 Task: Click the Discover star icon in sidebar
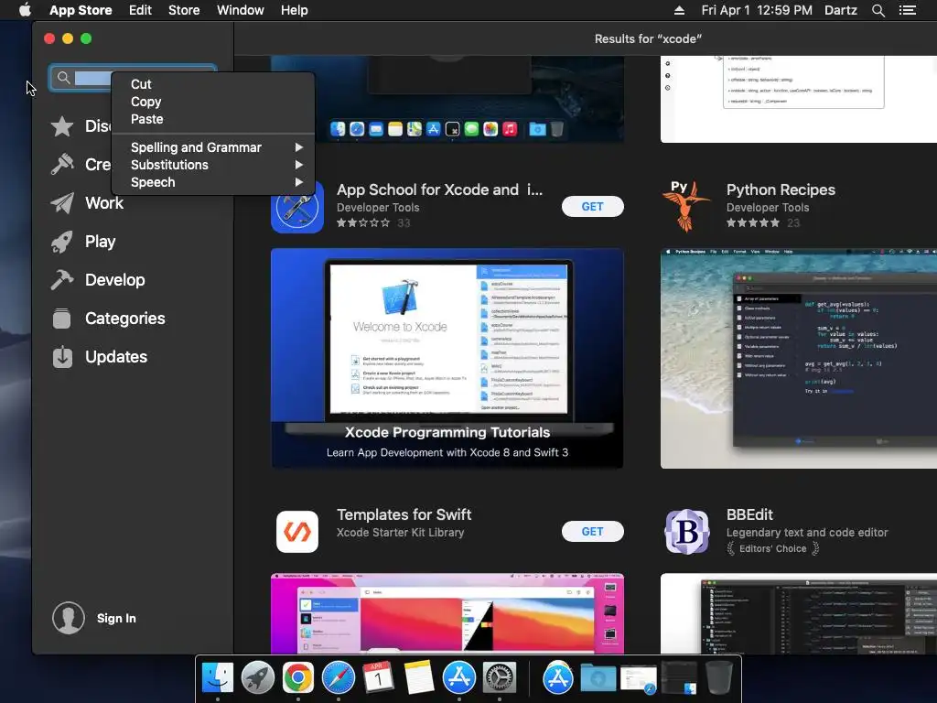62,126
